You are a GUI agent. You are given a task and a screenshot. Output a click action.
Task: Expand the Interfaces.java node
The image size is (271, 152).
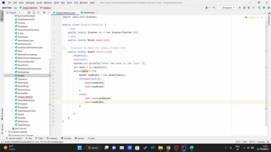coord(12,44)
